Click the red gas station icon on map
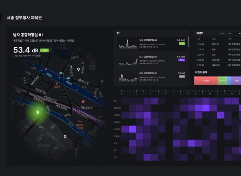 [82, 101]
